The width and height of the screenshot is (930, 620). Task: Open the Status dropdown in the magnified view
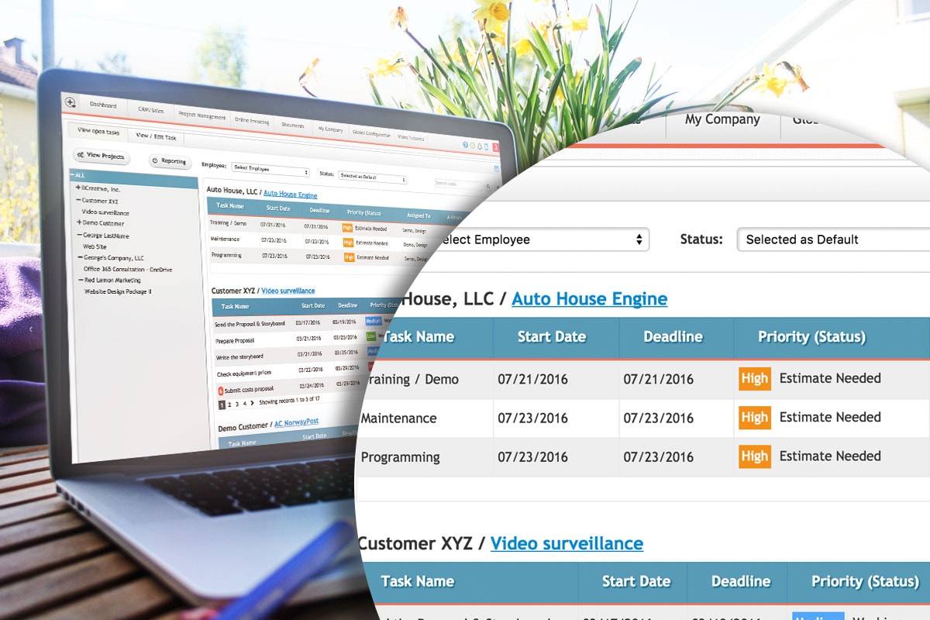click(833, 239)
